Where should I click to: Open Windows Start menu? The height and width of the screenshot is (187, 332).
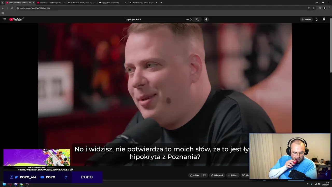click(4, 184)
